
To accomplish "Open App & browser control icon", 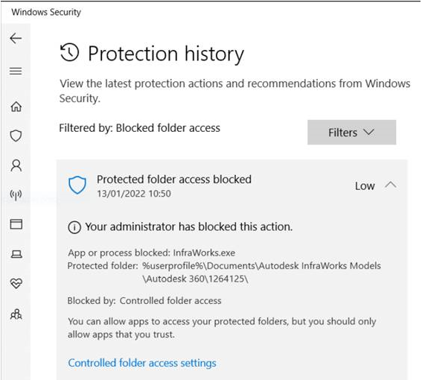I will (16, 224).
